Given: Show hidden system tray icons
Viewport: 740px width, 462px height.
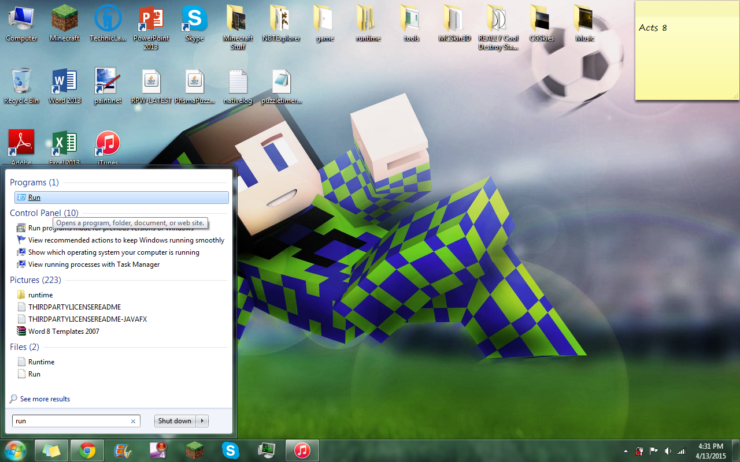Looking at the screenshot, I should coord(626,451).
